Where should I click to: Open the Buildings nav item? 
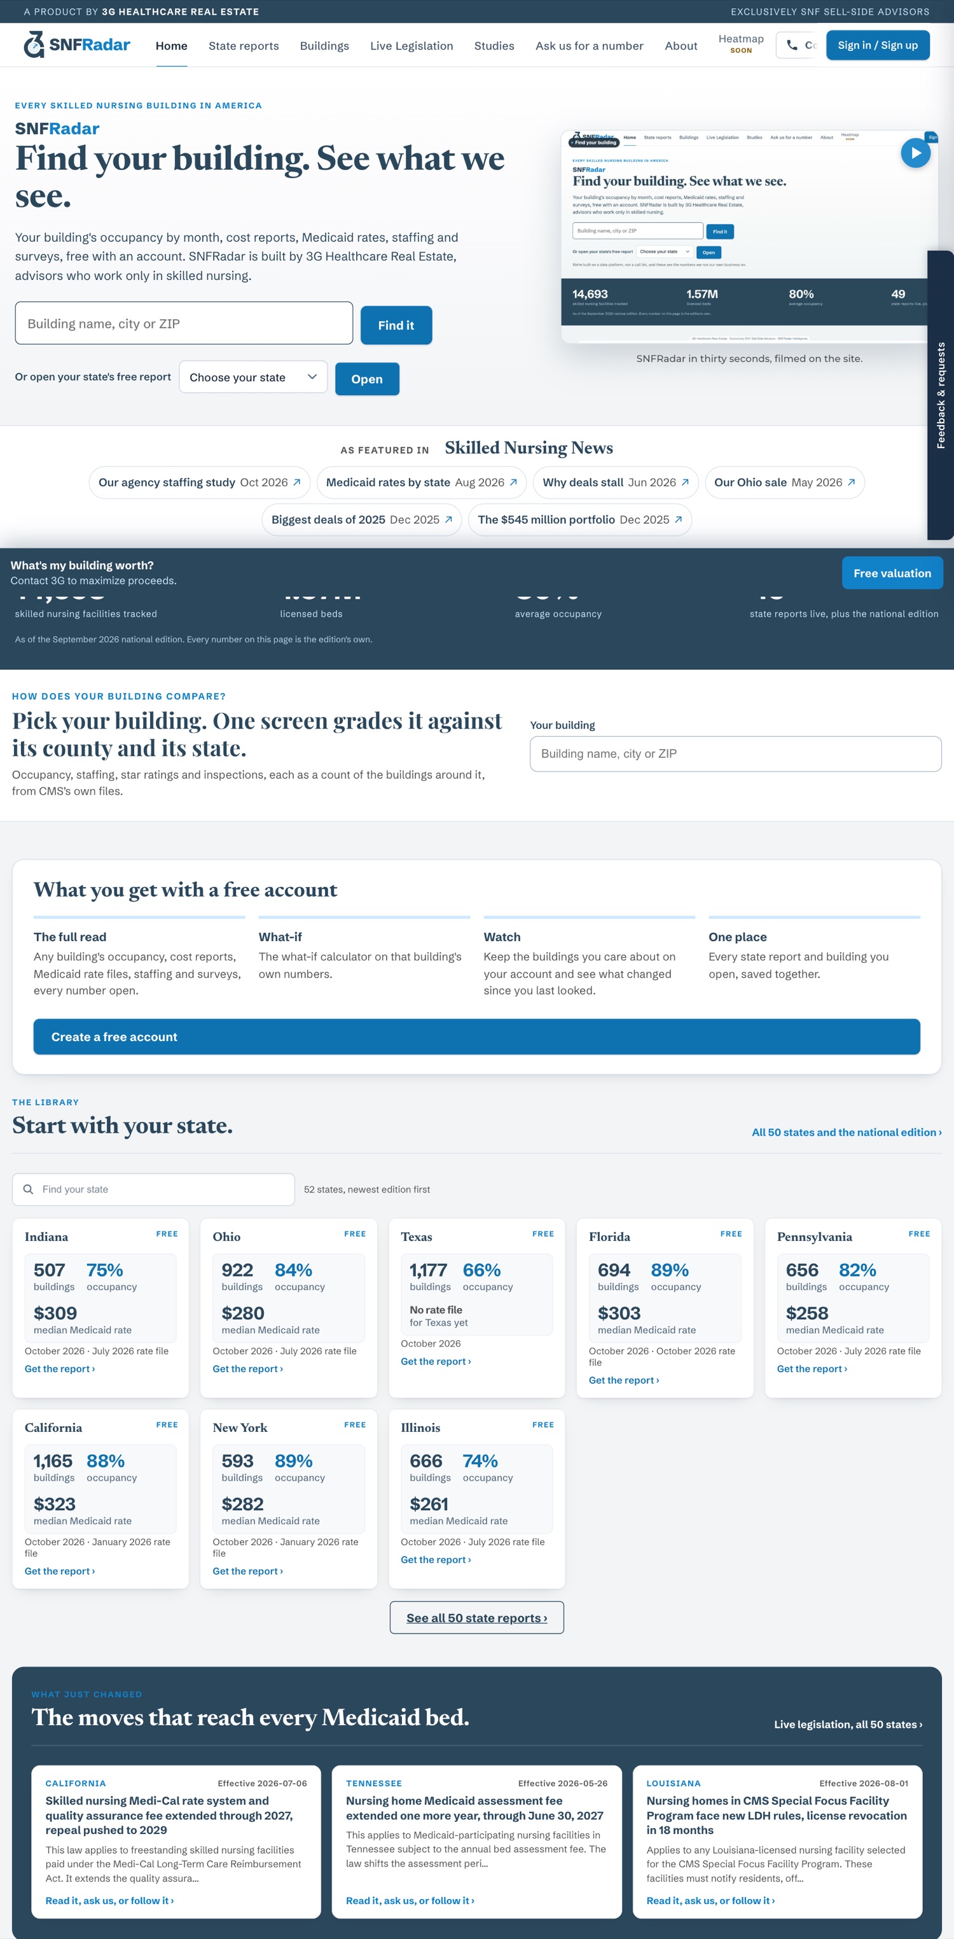(324, 46)
